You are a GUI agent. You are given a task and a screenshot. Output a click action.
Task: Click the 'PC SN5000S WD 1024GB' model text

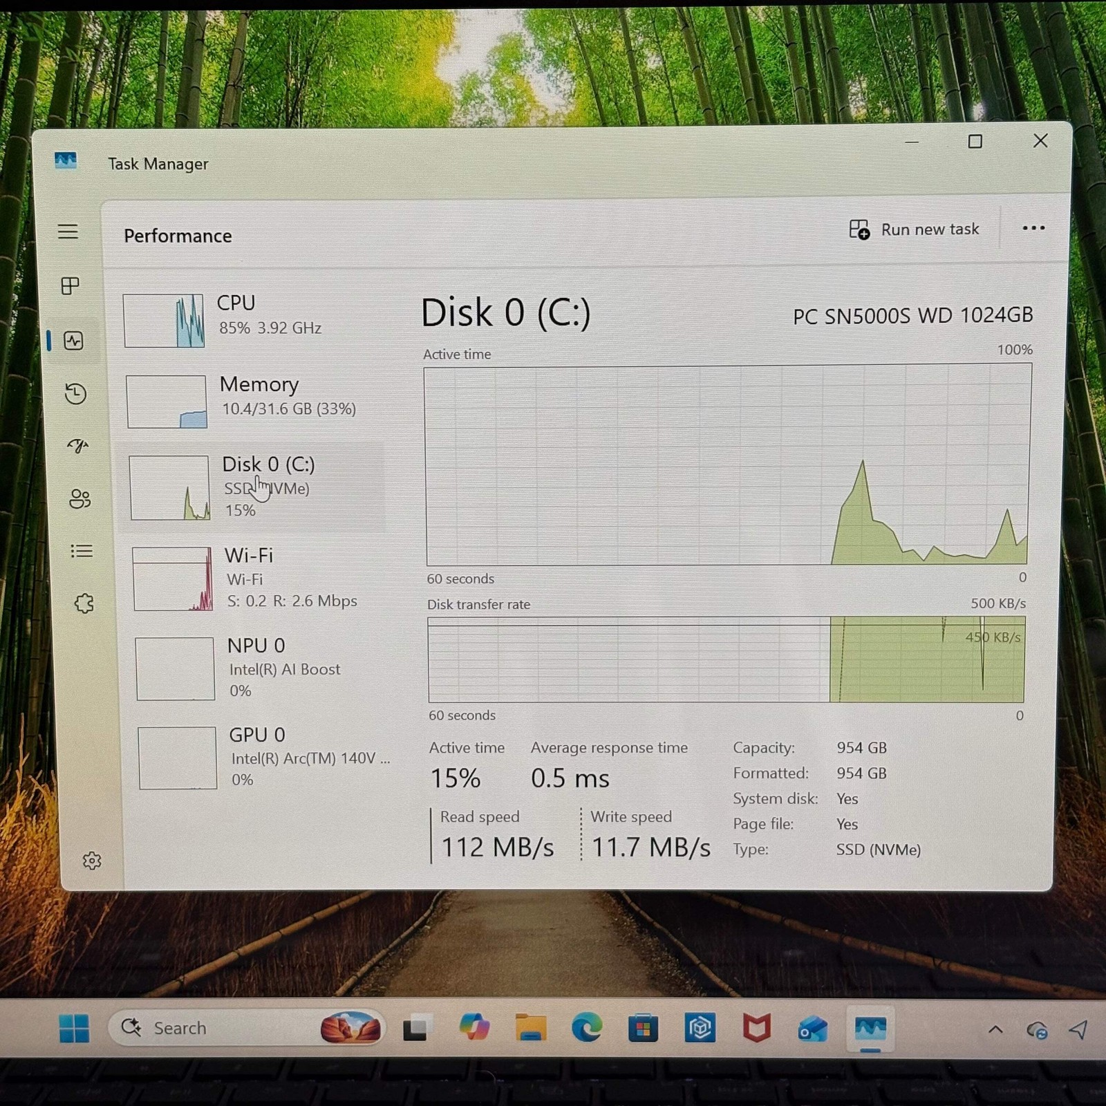[x=912, y=316]
